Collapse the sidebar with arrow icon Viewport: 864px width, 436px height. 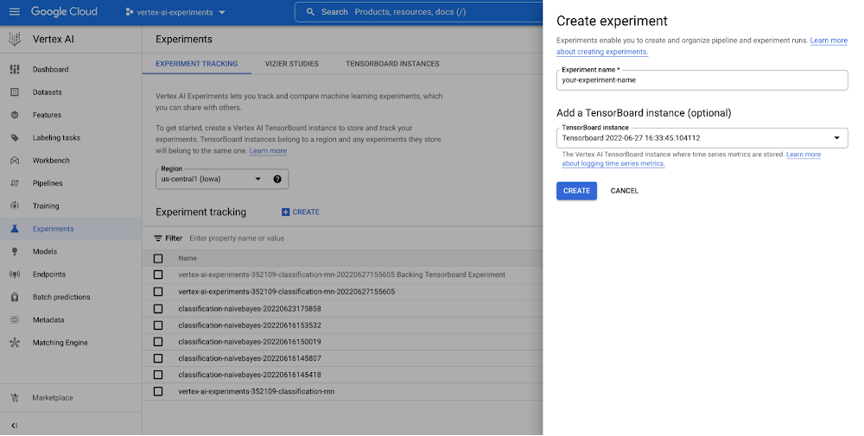click(15, 425)
